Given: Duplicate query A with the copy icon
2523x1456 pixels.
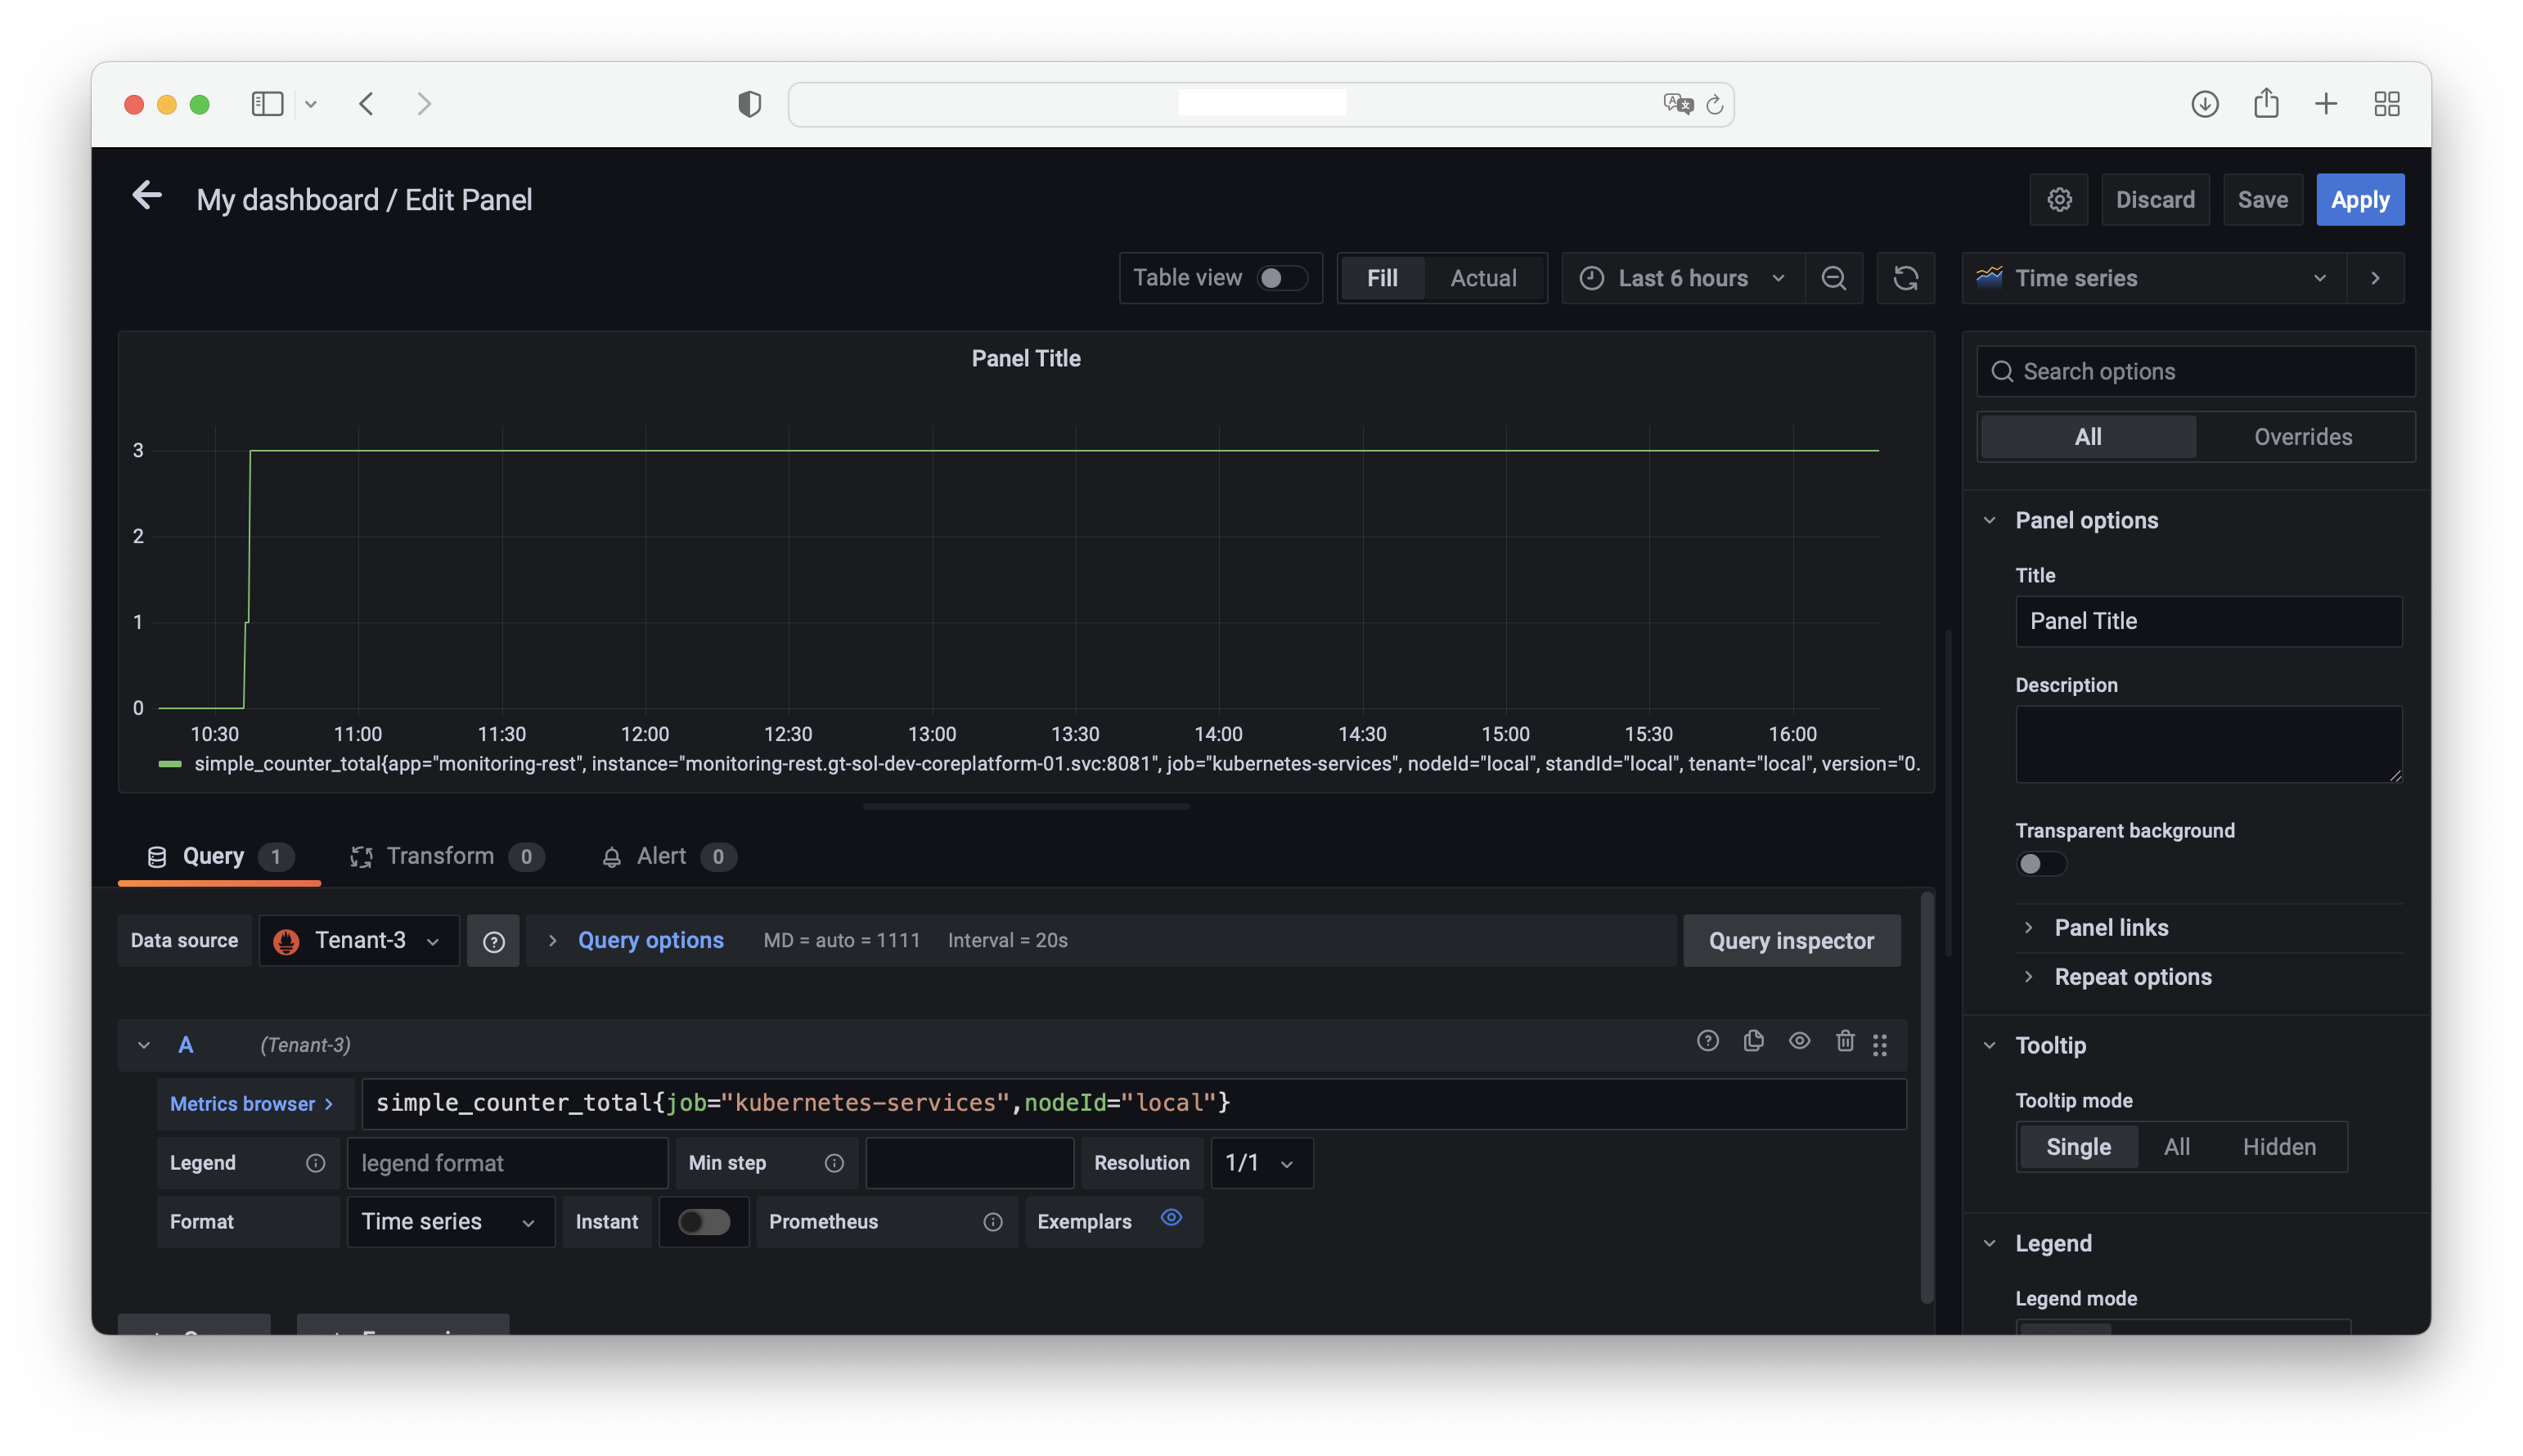Looking at the screenshot, I should [x=1754, y=1042].
